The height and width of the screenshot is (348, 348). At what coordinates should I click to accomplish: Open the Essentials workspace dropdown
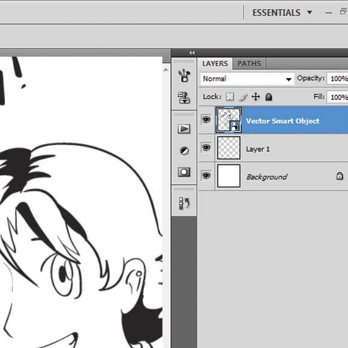[x=282, y=13]
